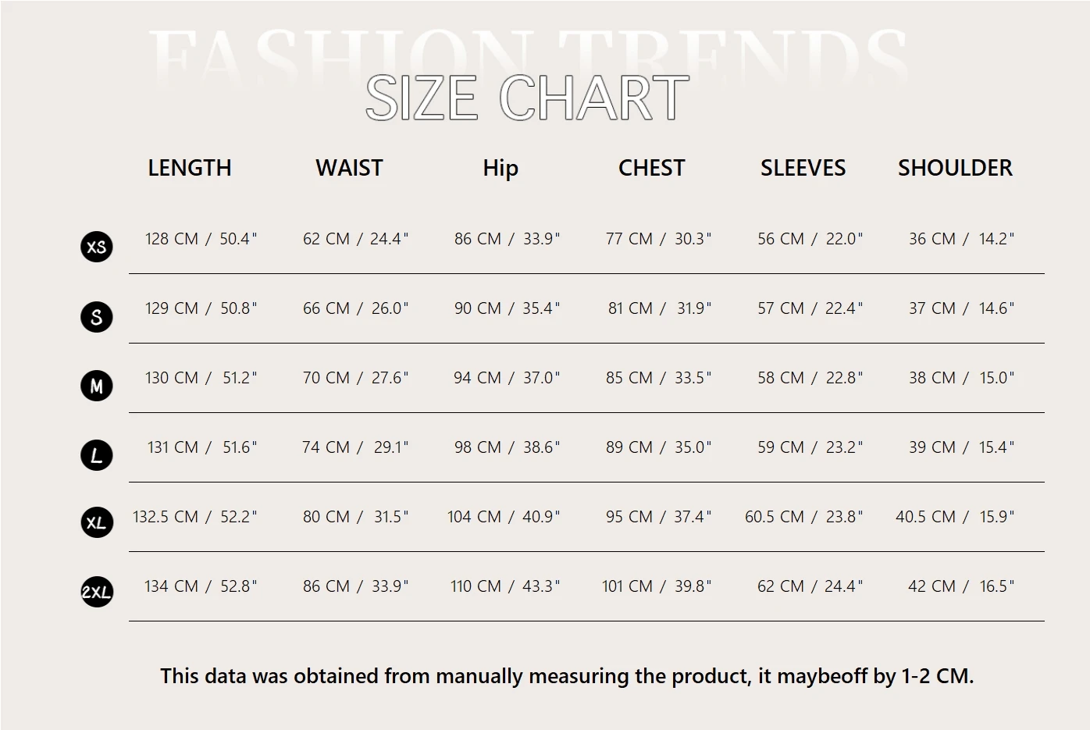Click the S shoulder value 37 CM
The width and height of the screenshot is (1090, 730).
(932, 308)
